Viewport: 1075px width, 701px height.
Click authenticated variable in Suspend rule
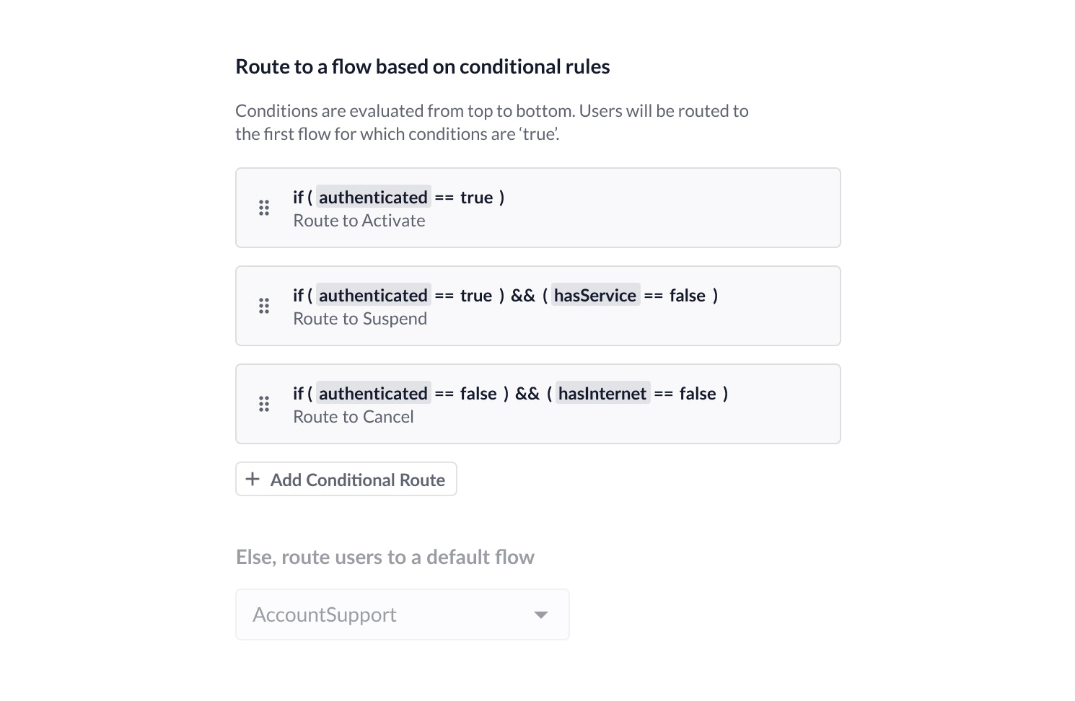click(x=373, y=296)
